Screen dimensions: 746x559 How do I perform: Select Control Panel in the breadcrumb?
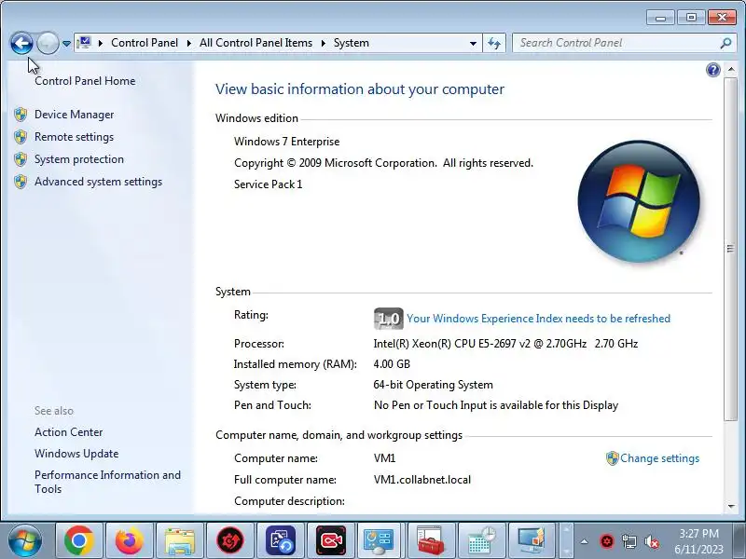(145, 43)
